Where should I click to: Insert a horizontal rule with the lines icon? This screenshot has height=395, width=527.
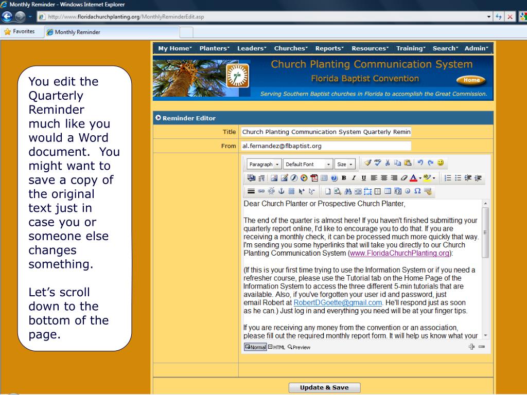pyautogui.click(x=251, y=191)
